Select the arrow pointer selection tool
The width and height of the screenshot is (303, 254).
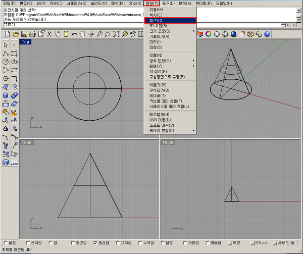(x=6, y=45)
